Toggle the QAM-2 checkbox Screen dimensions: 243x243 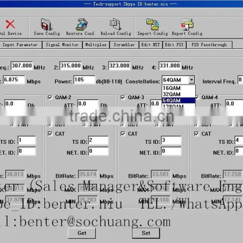point(50,98)
